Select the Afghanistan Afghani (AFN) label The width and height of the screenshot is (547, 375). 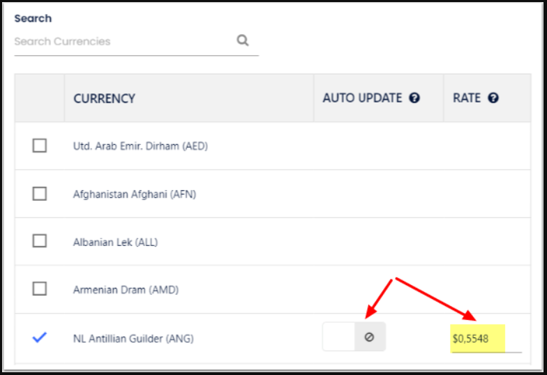coord(135,194)
